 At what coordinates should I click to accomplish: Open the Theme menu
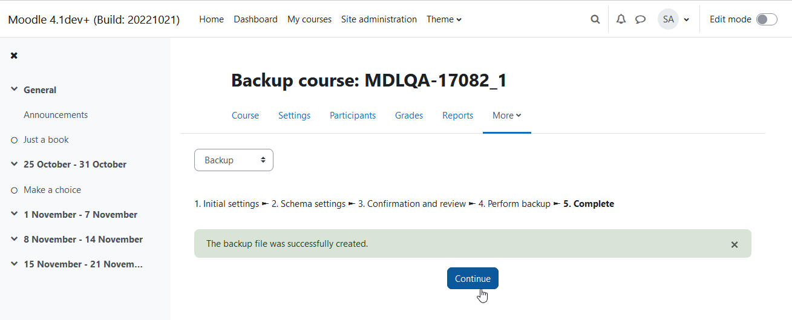click(444, 19)
